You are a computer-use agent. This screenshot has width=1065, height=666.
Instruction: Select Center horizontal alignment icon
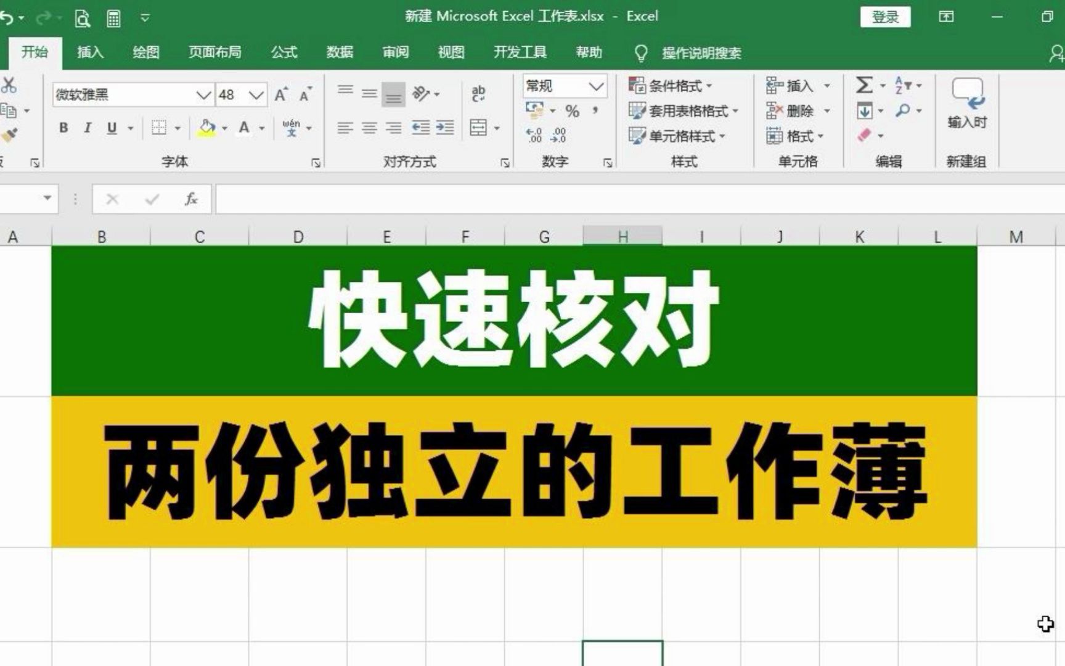point(369,128)
